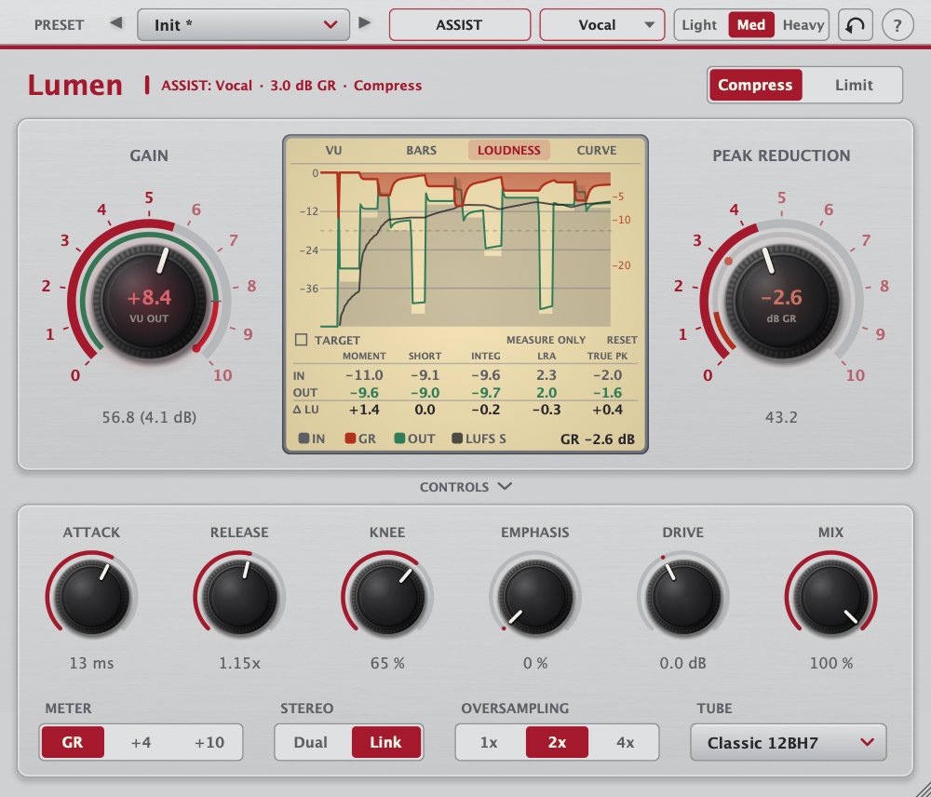Switch mode to Limit
This screenshot has height=797, width=931.
(x=853, y=85)
